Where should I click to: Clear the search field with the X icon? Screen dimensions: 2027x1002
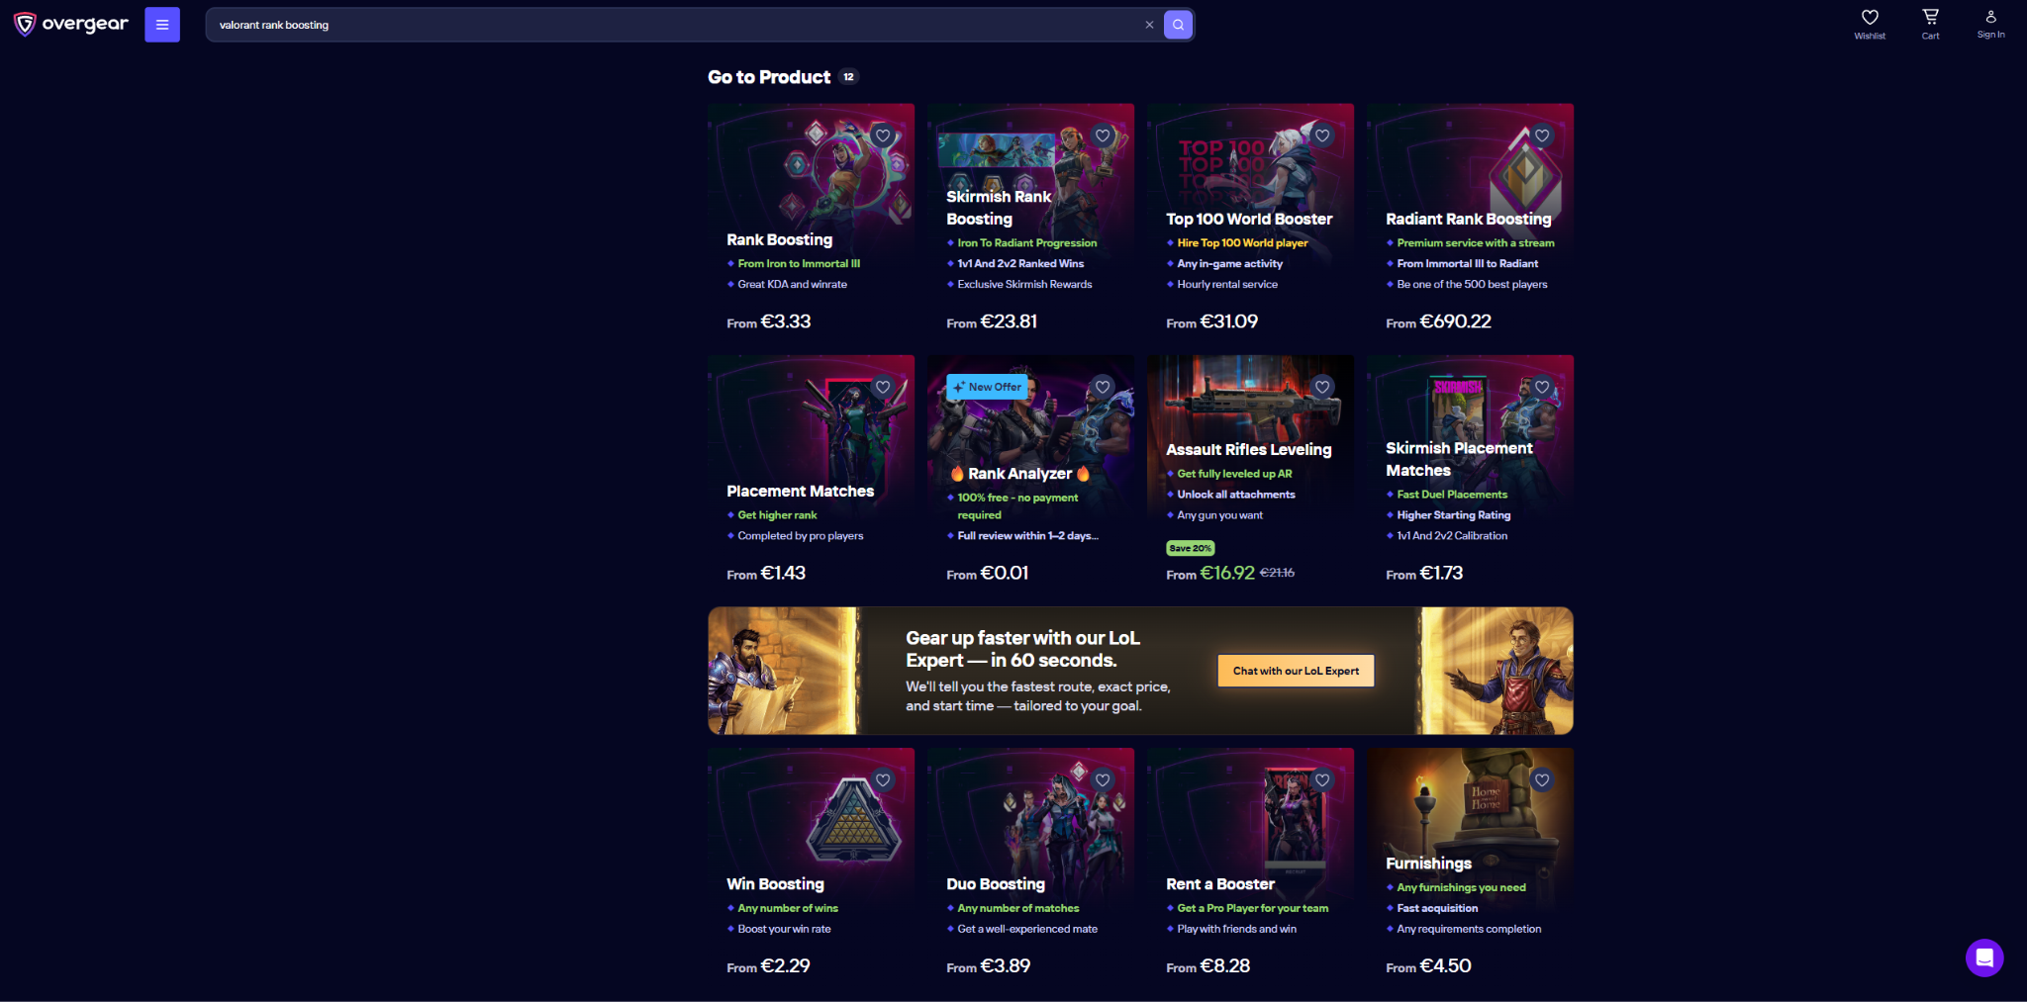pyautogui.click(x=1149, y=25)
